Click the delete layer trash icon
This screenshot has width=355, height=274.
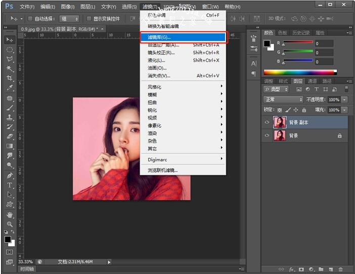coord(340,269)
